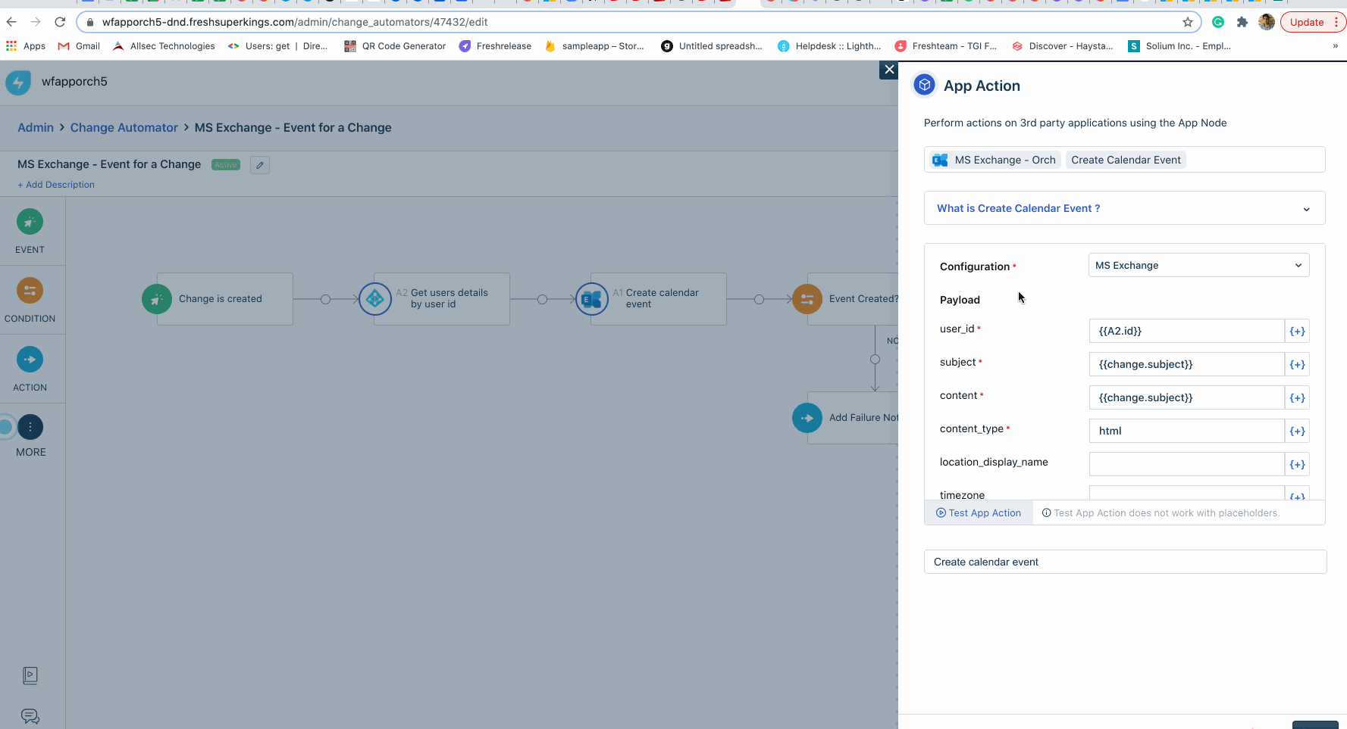Image resolution: width=1347 pixels, height=729 pixels.
Task: Select the Change is created event node
Action: pyautogui.click(x=224, y=299)
